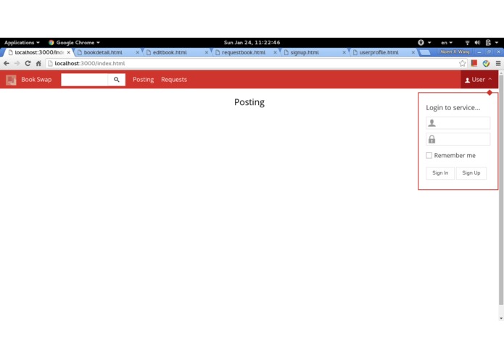The width and height of the screenshot is (504, 358).
Task: Close the localhost:3000 index tab
Action: click(x=68, y=52)
